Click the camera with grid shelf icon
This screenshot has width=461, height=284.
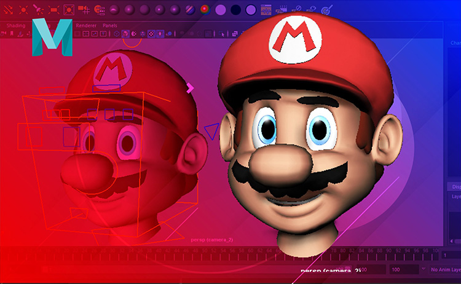pos(84,10)
